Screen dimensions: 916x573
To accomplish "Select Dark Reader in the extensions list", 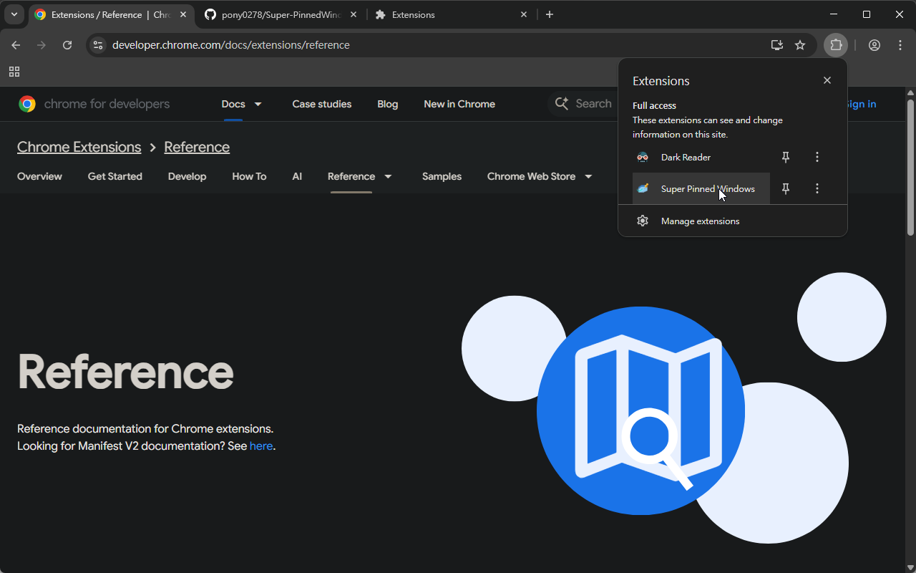I will (701, 157).
